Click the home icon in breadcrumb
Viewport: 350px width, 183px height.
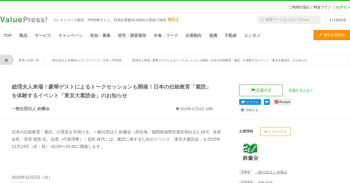(x=6, y=60)
